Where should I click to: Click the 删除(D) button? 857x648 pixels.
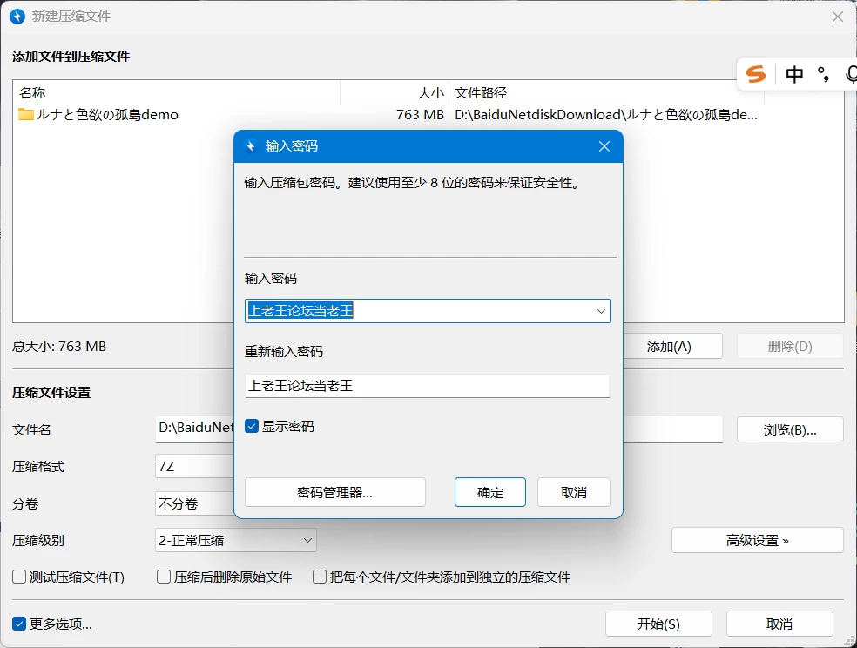[x=790, y=347]
